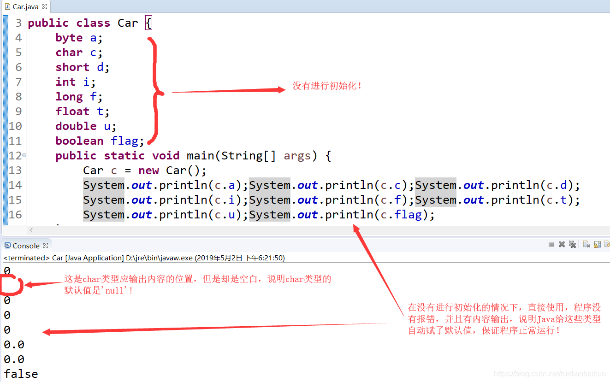The width and height of the screenshot is (610, 382).
Task: Remove the launch with the single X icon
Action: click(562, 245)
